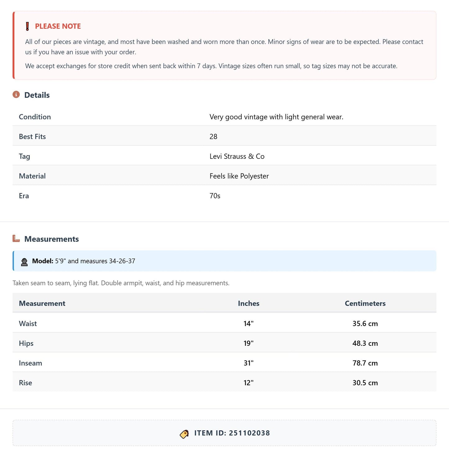Image resolution: width=449 pixels, height=457 pixels.
Task: Click the Hips 48.3 cm cell
Action: [x=365, y=343]
